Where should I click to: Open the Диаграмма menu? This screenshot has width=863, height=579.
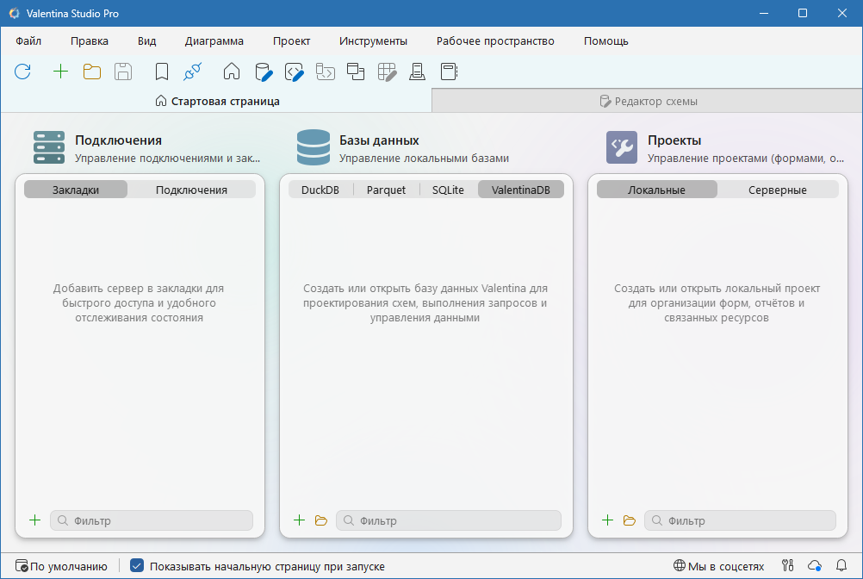[x=214, y=41]
